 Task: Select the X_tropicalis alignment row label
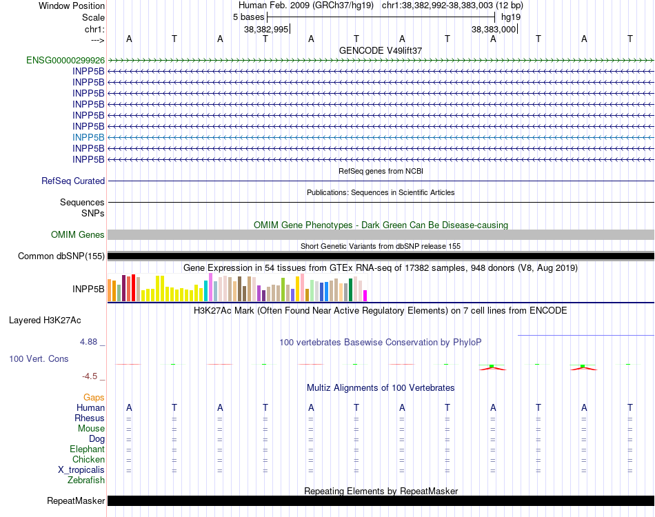[x=81, y=470]
